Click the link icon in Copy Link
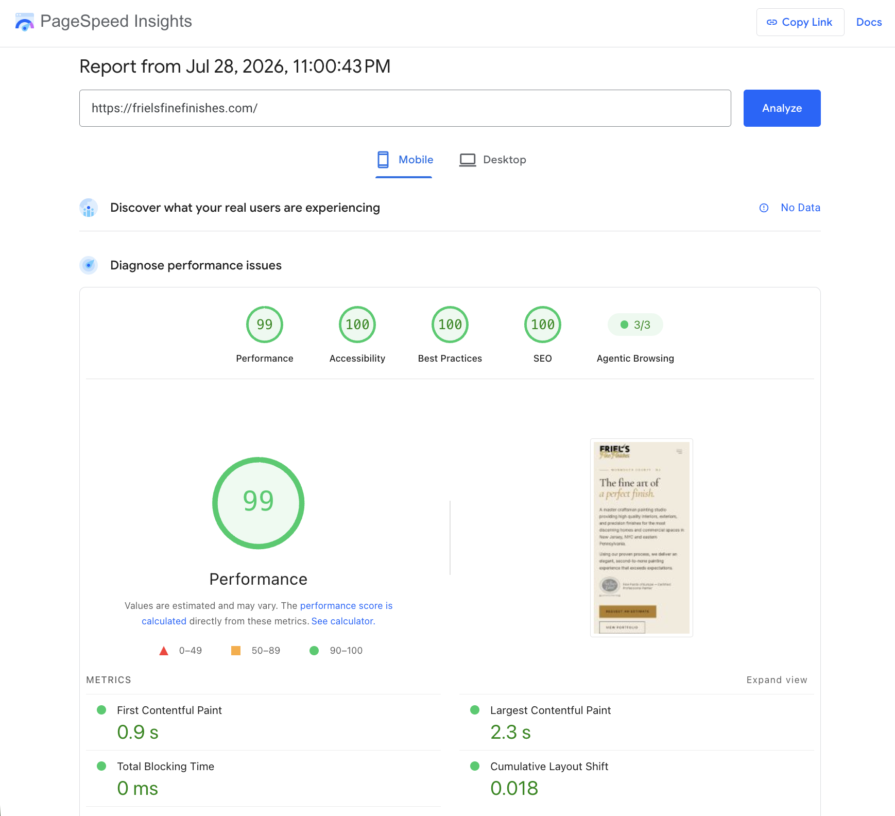 (771, 22)
